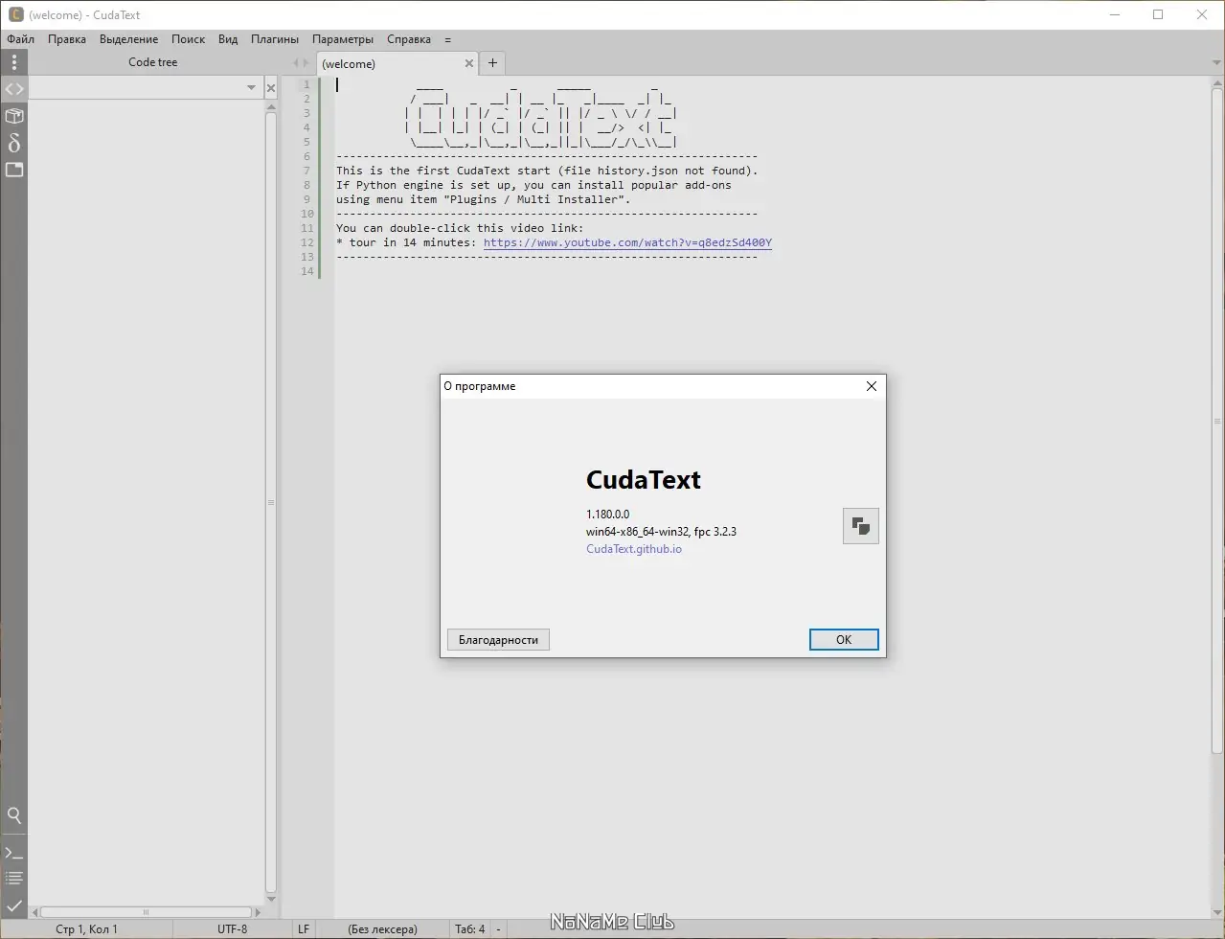This screenshot has width=1225, height=939.
Task: Expand Code tree filter dropdown
Action: click(x=252, y=88)
